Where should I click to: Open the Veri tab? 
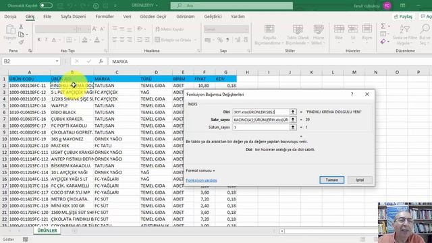point(127,16)
